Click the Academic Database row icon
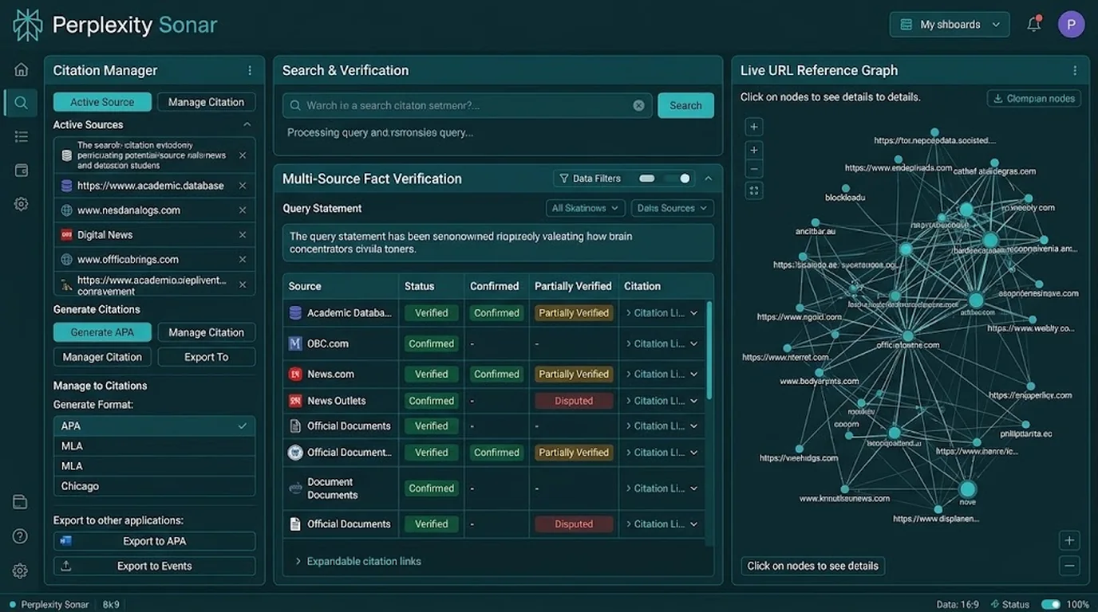This screenshot has width=1098, height=612. [295, 313]
